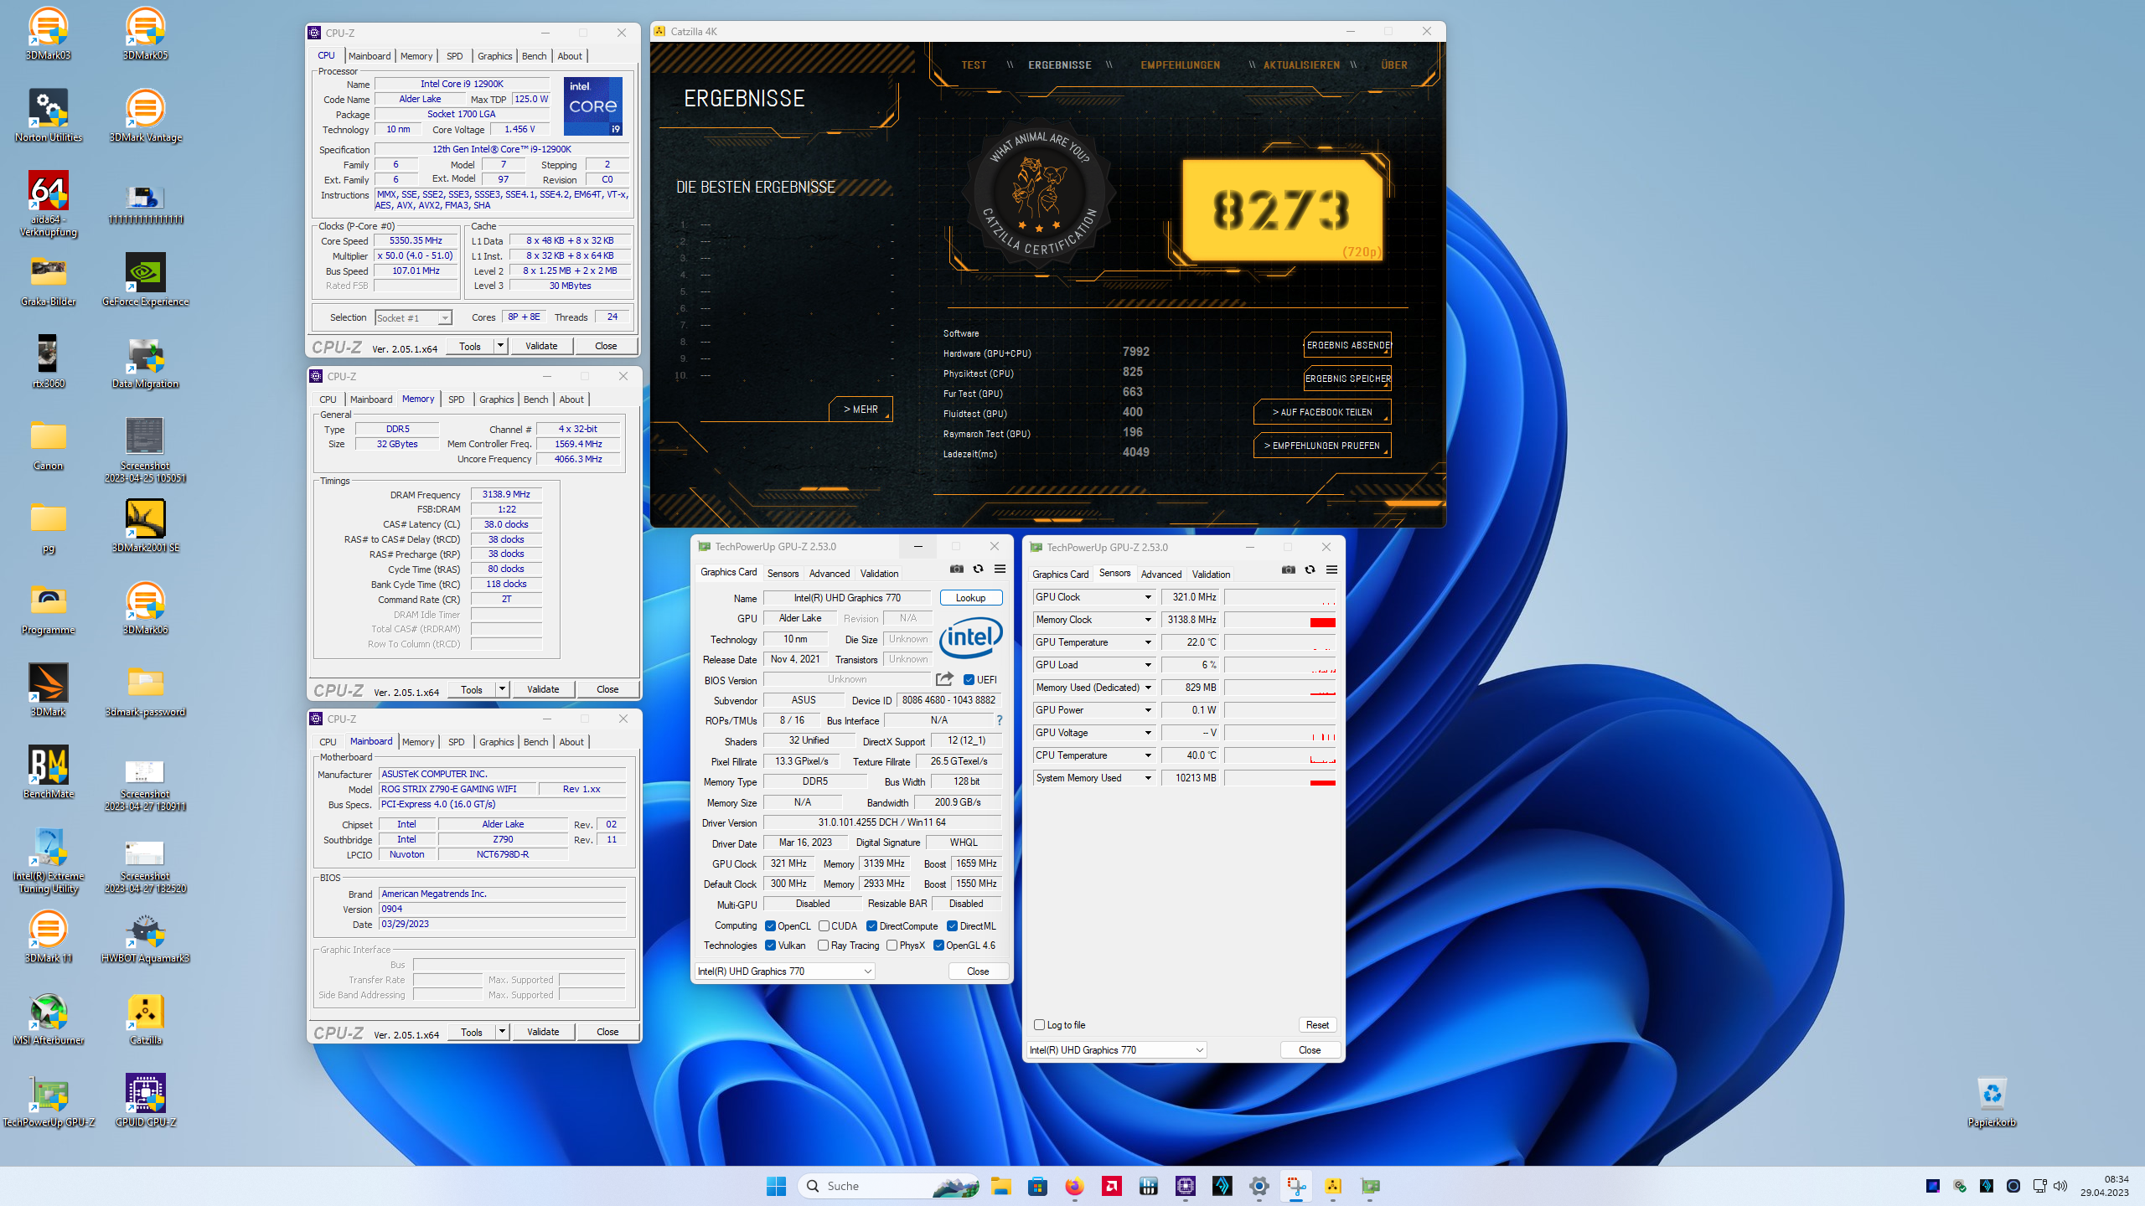
Task: Launch MSI Afterburner from the desktop
Action: [49, 1018]
